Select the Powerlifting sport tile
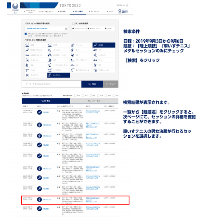This screenshot has height=218, width=201. point(81,60)
